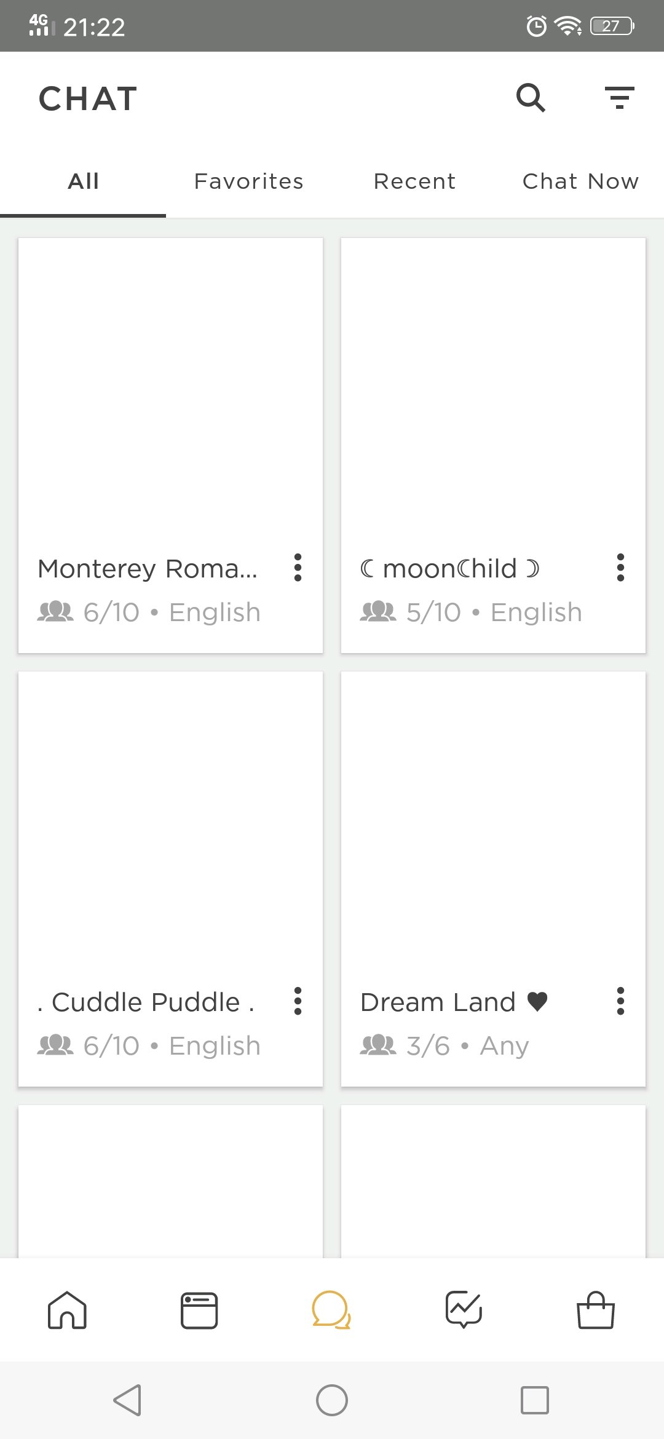Open Monterey Roma room options menu

[x=298, y=568]
